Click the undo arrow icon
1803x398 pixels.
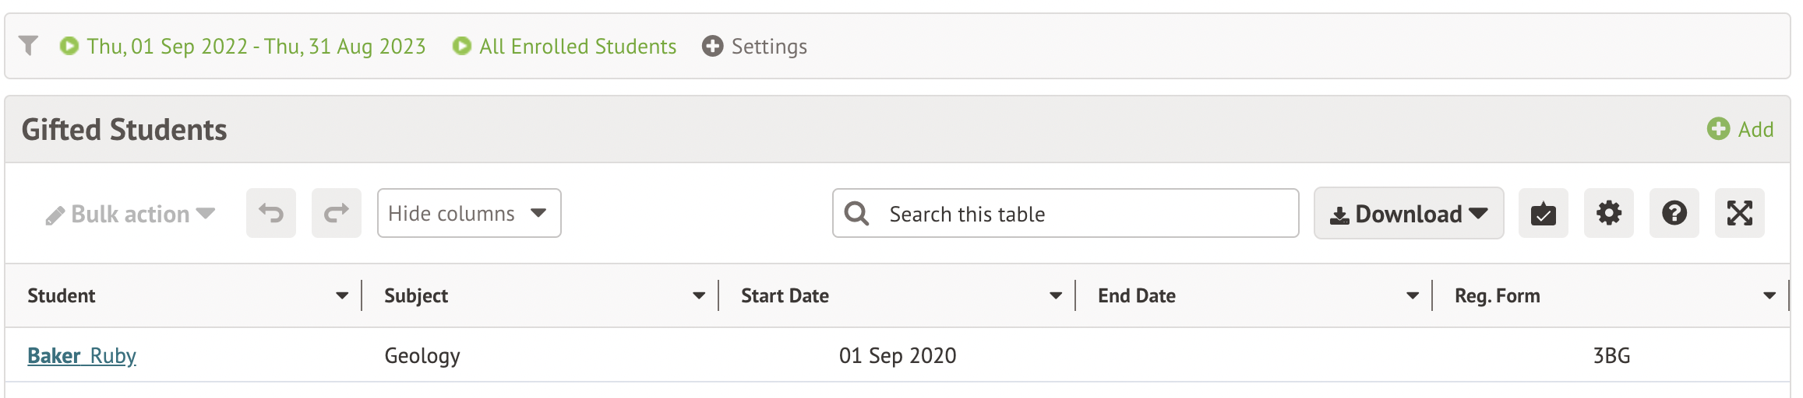pyautogui.click(x=271, y=213)
